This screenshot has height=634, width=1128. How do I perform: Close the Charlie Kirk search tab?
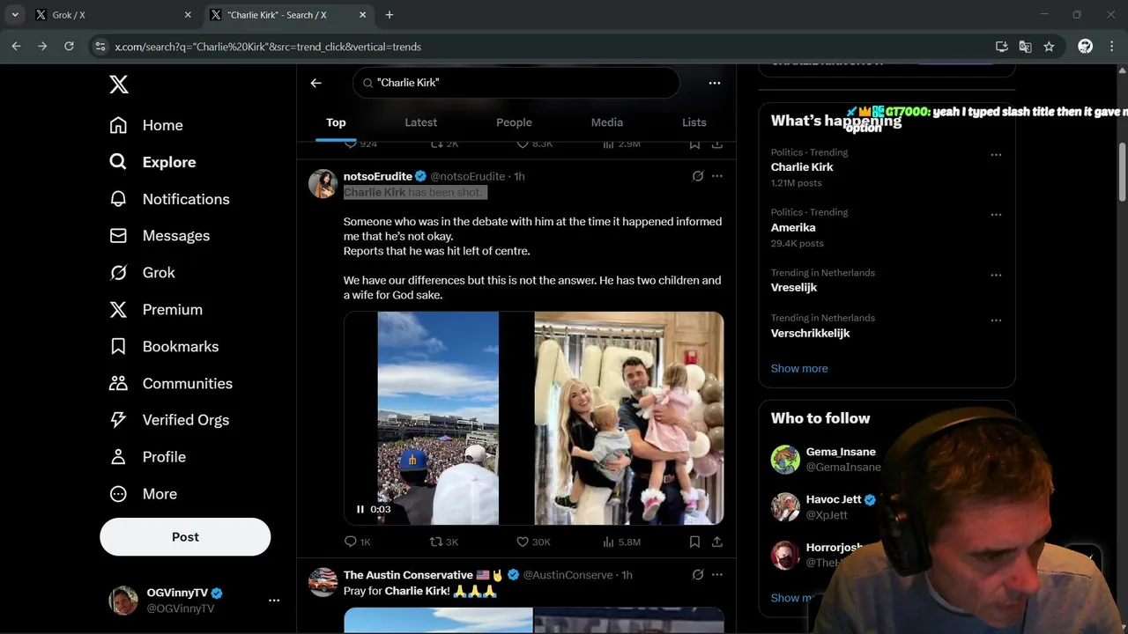pos(363,15)
